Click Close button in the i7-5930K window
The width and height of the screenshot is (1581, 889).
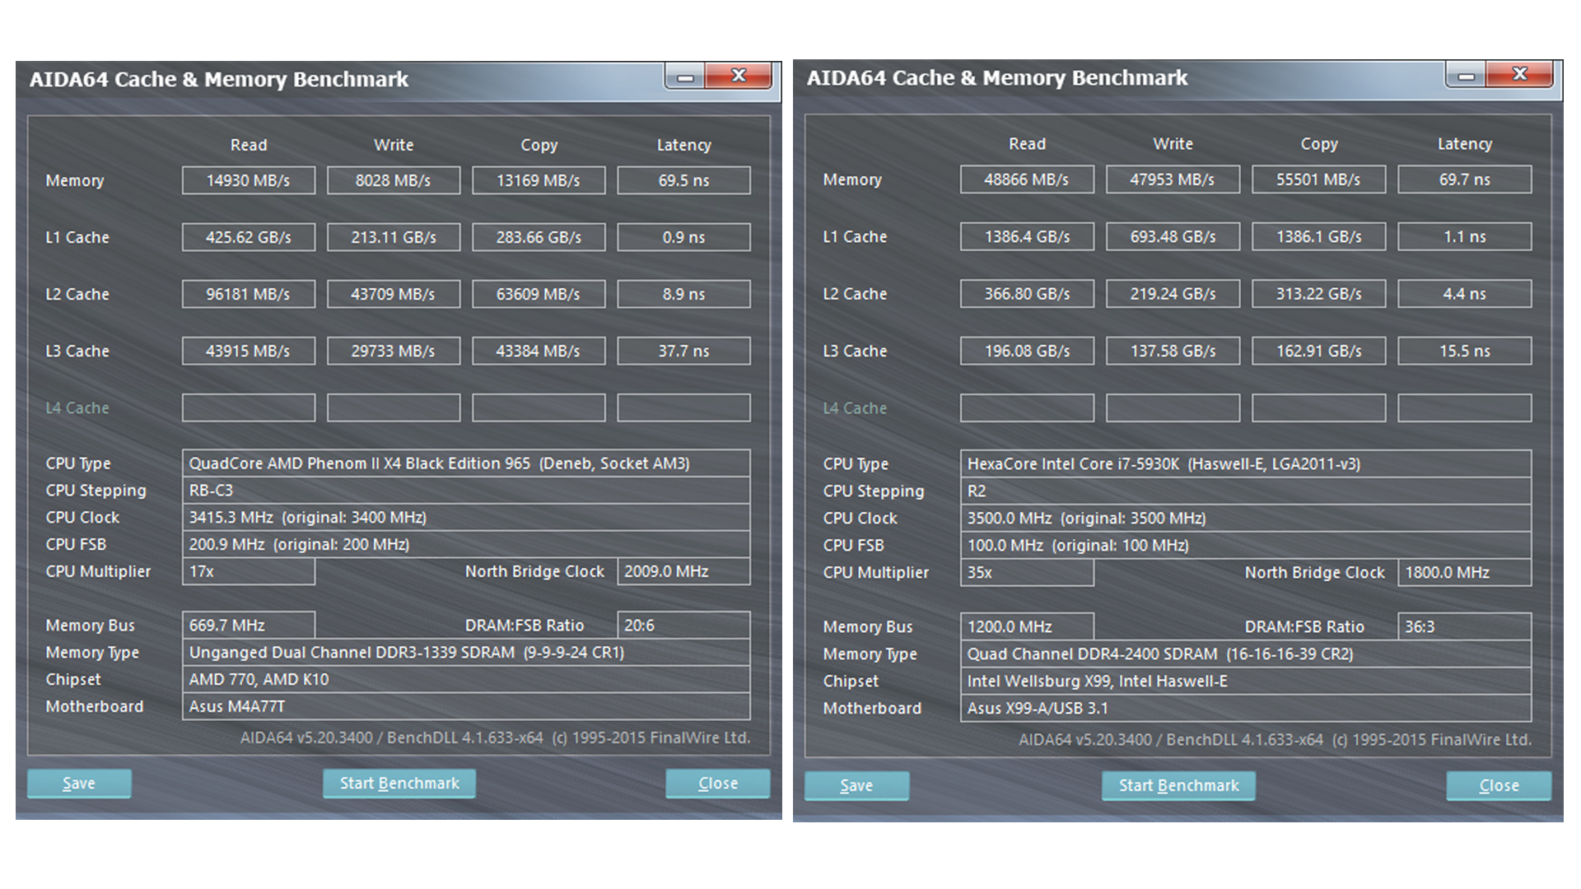1499,786
